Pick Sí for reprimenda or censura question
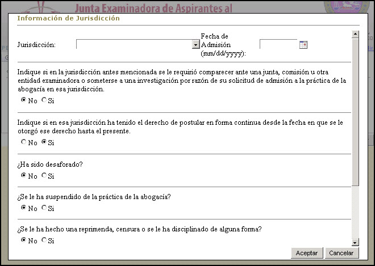375x266 pixels. click(x=44, y=240)
